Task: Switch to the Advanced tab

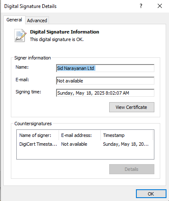Action: click(37, 21)
